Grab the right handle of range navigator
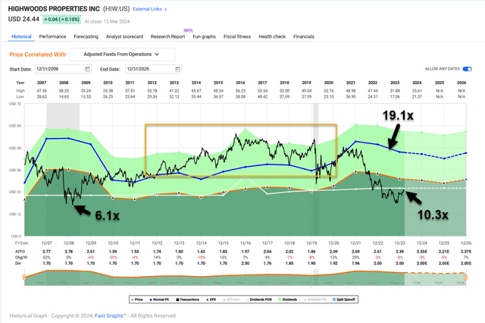 pyautogui.click(x=465, y=278)
